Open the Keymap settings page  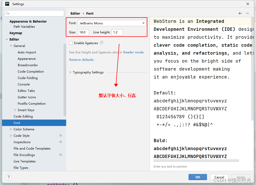(x=16, y=33)
